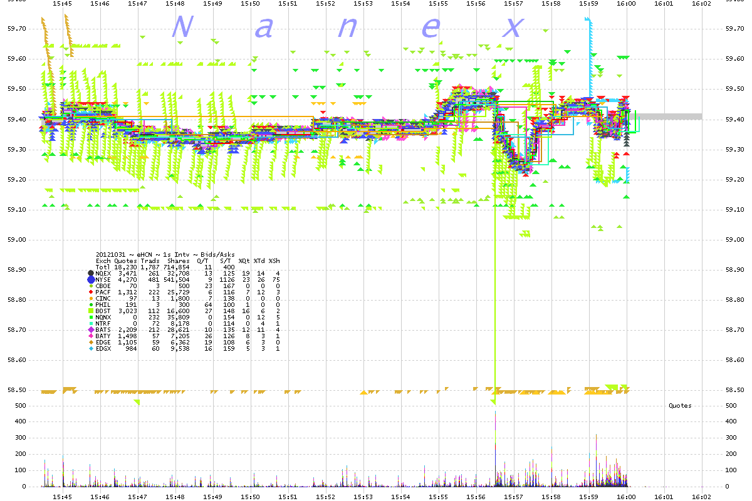Click the 'BATS' exchange label
752x501 pixels.
tap(103, 329)
